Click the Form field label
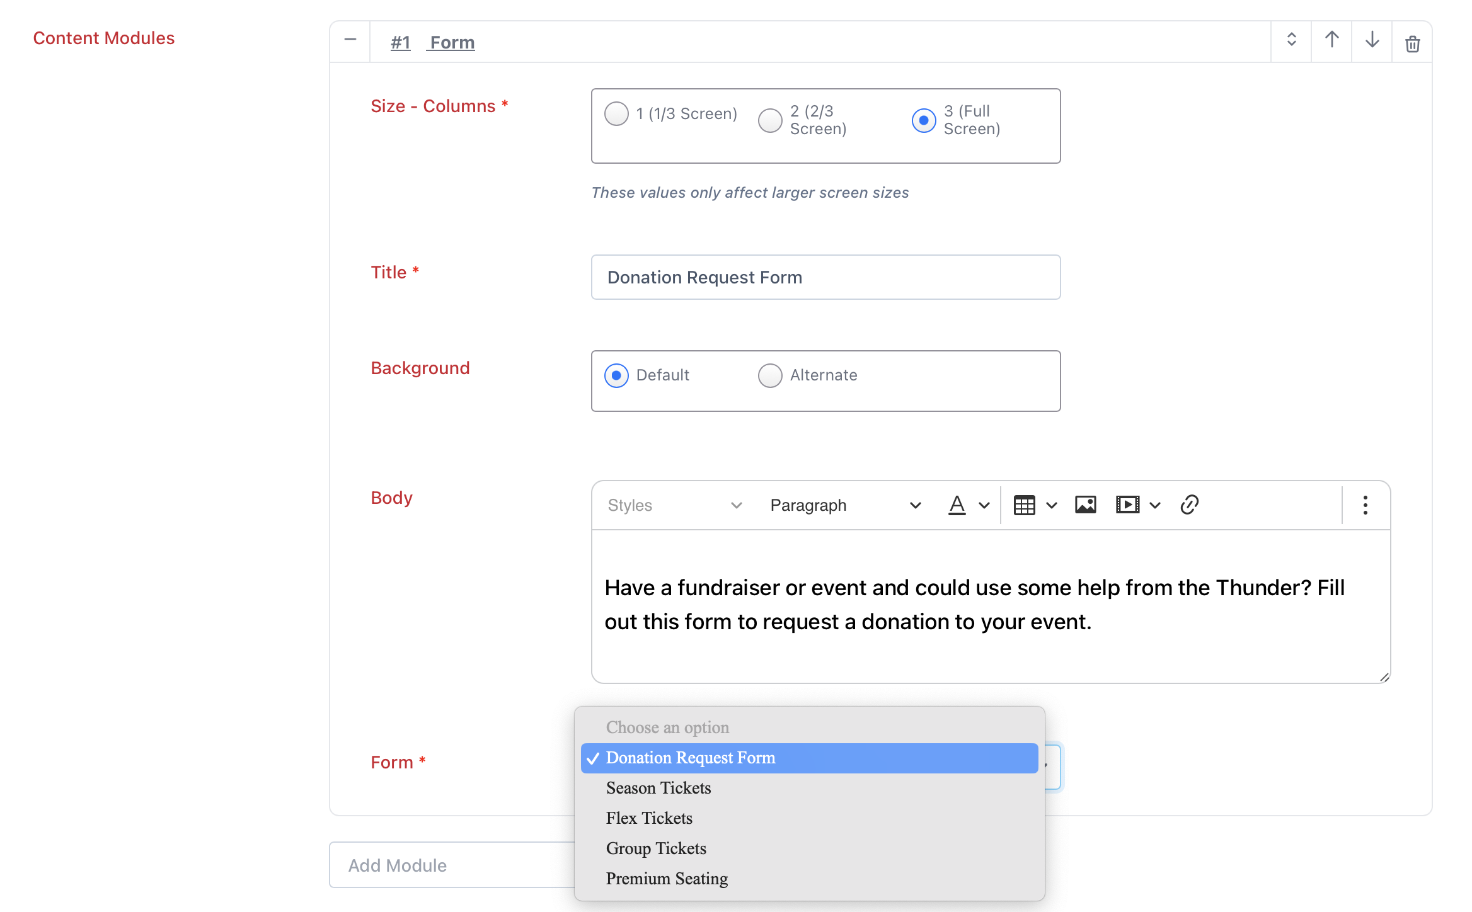Image resolution: width=1472 pixels, height=912 pixels. 398,762
